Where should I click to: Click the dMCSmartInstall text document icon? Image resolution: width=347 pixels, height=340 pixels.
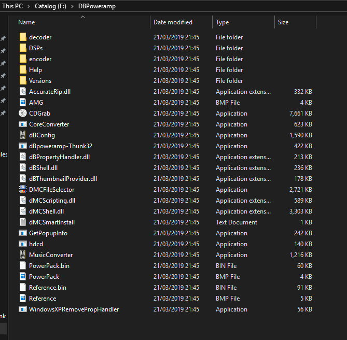click(x=23, y=222)
